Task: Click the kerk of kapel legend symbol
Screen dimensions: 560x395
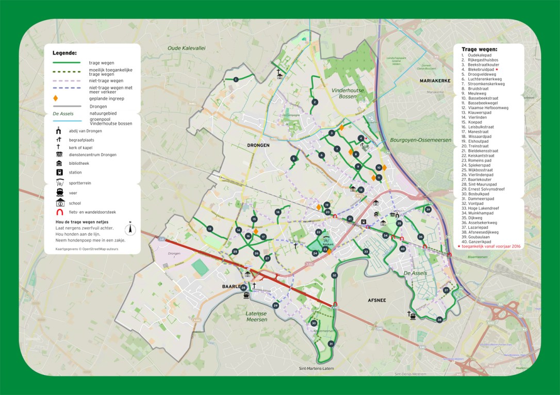Action: tap(58, 146)
